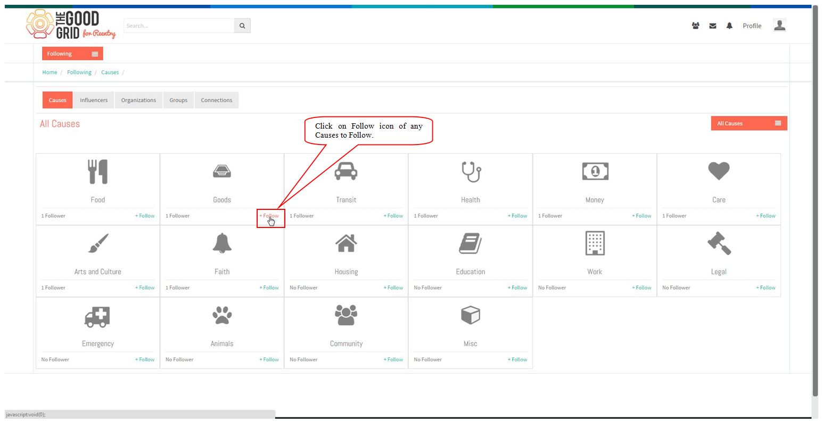822x423 pixels.
Task: Click inside the Search text field
Action: (x=179, y=26)
